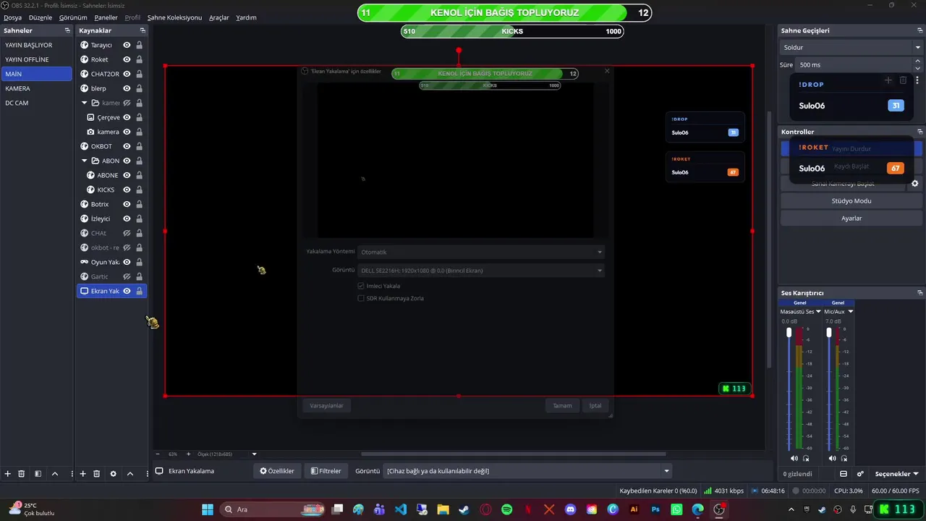Open the Dosya menu
The width and height of the screenshot is (926, 521).
[13, 17]
